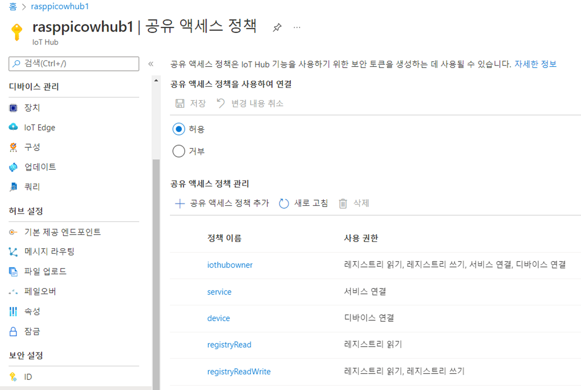Select the 허용 radio button

point(178,129)
